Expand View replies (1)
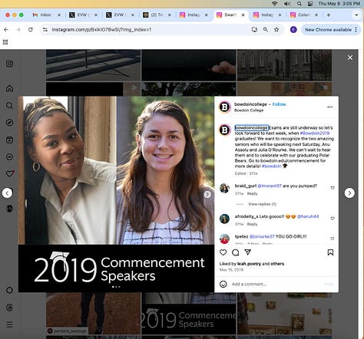The image size is (364, 339). 262,204
